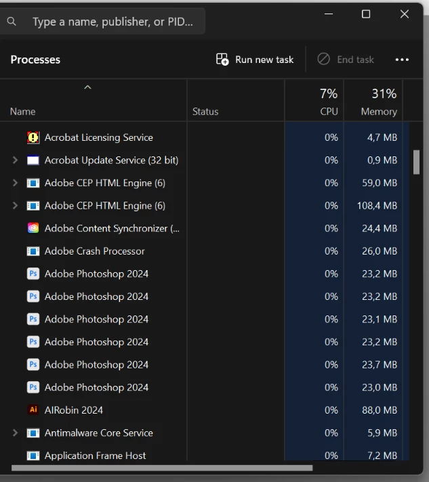Click icon of CEP HTML Engine with 108,4 MB
Viewport: 429px width, 482px height.
pyautogui.click(x=33, y=206)
